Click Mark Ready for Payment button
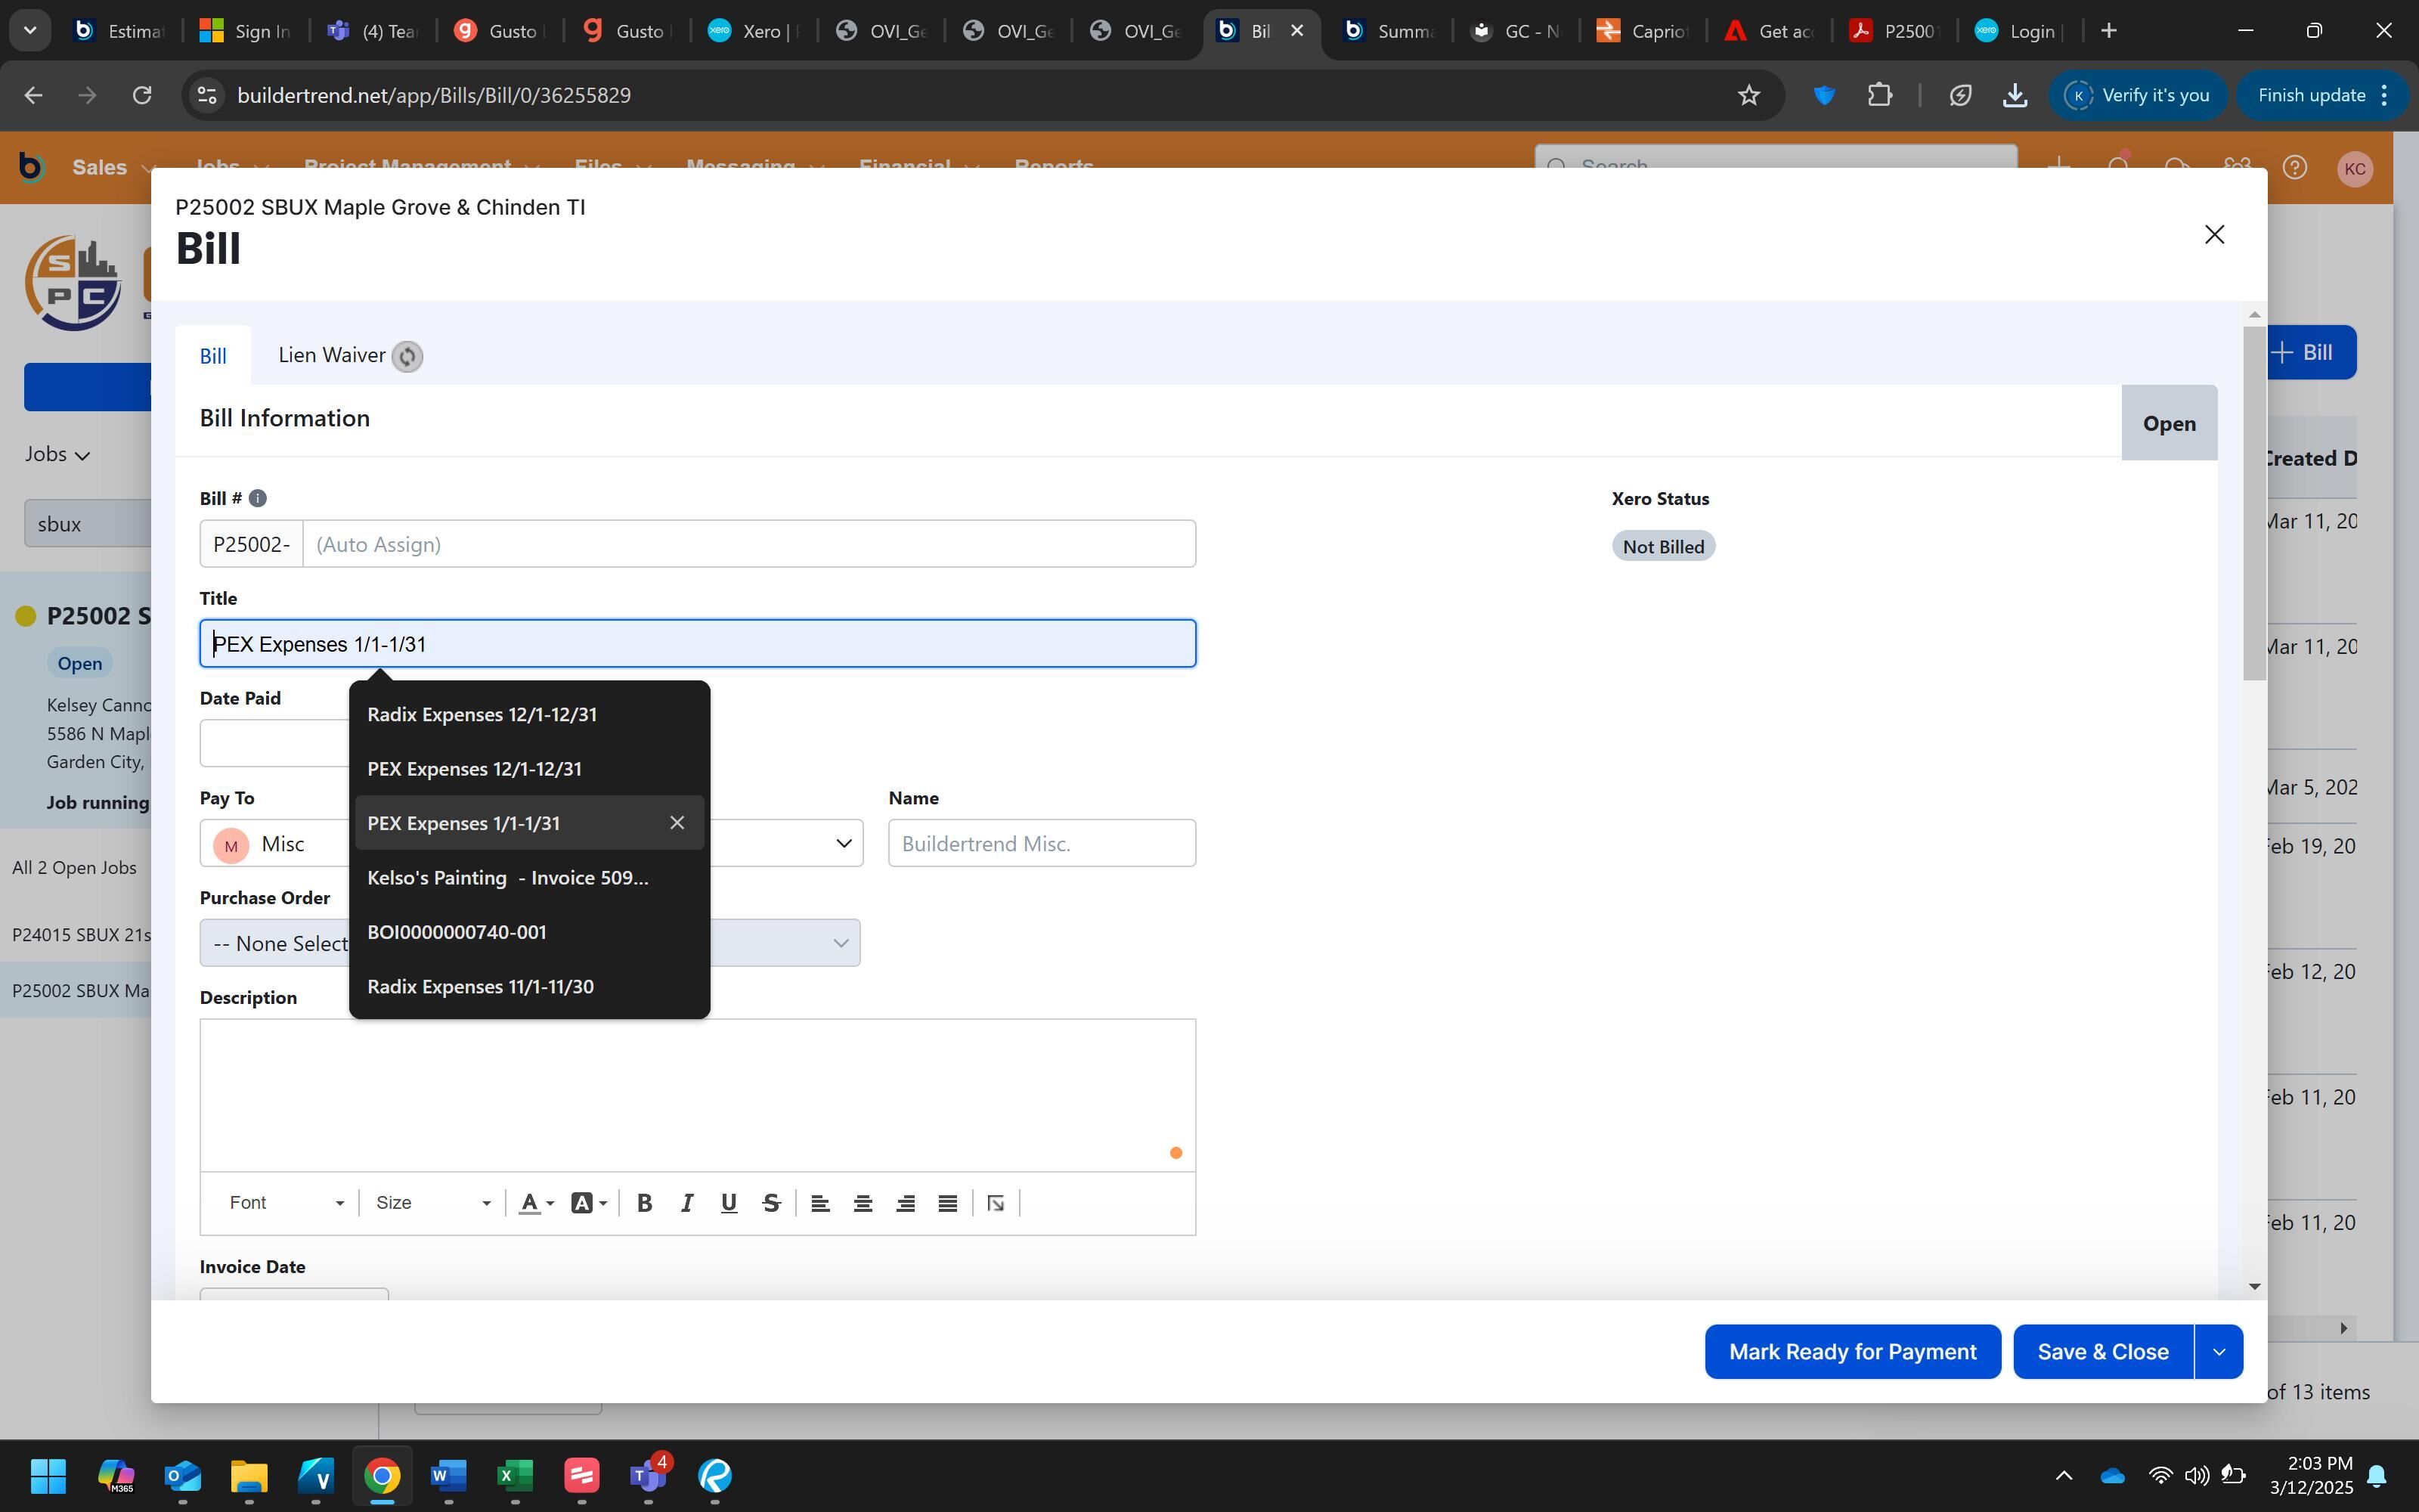 point(1852,1352)
